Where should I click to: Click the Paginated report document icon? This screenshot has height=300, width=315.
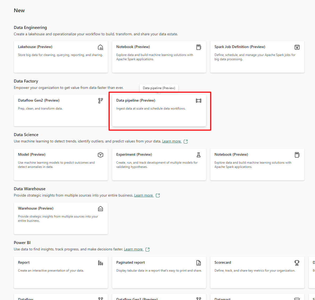(x=199, y=263)
